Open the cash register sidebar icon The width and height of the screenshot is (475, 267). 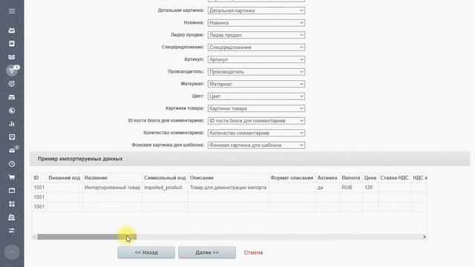click(12, 217)
